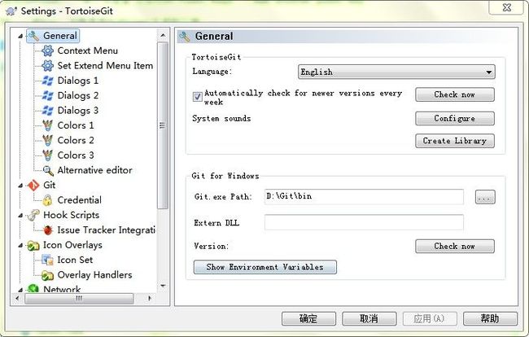Open Overlay Handlers settings page
This screenshot has height=337, width=529.
(x=94, y=275)
